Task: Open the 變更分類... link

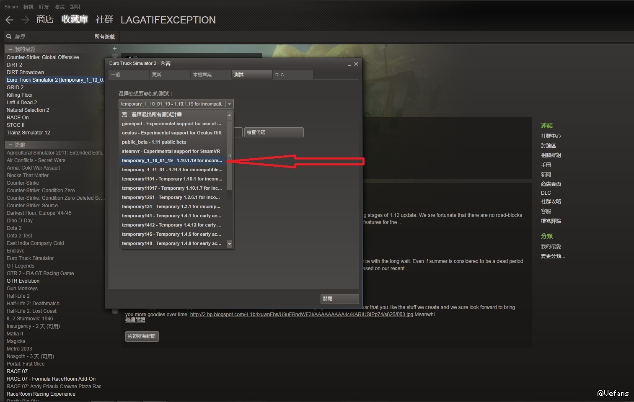Action: point(553,256)
